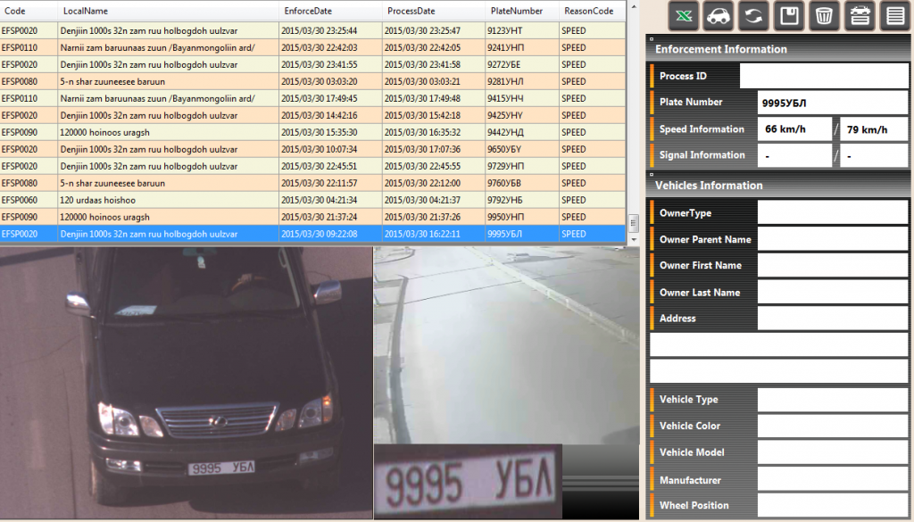Click the scroll-down arrow of the table scrollbar

(x=634, y=238)
